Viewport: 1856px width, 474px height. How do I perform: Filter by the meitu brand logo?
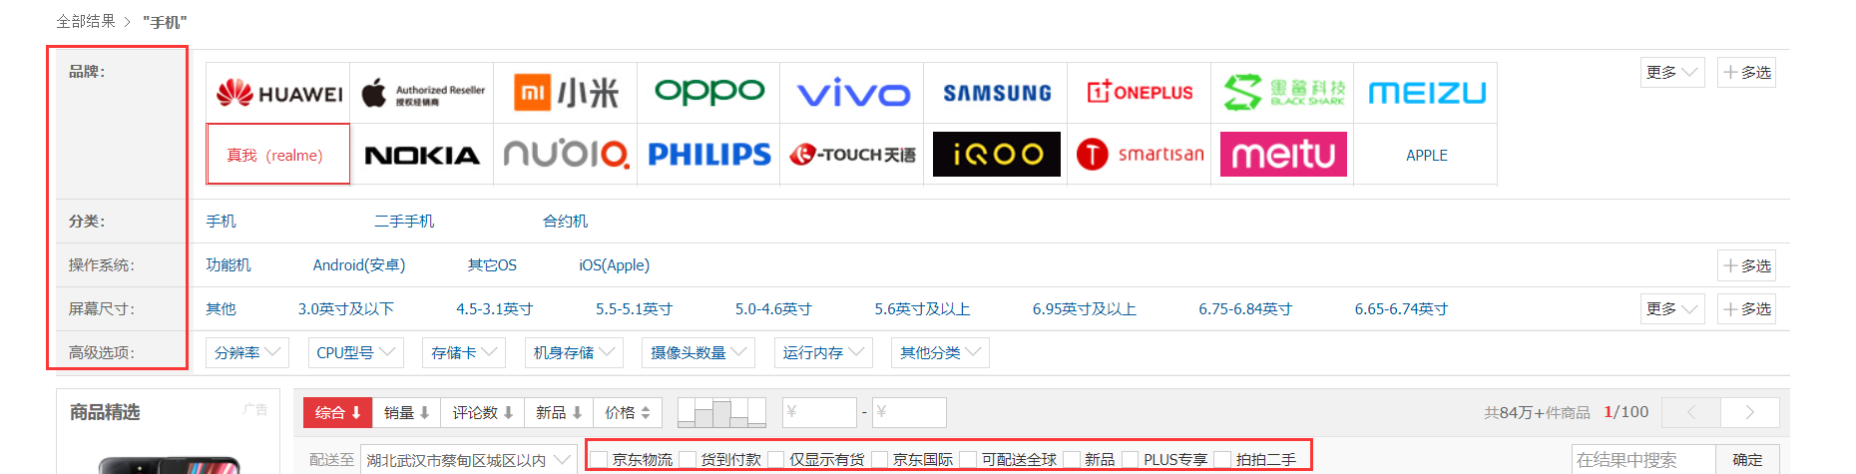[1284, 155]
